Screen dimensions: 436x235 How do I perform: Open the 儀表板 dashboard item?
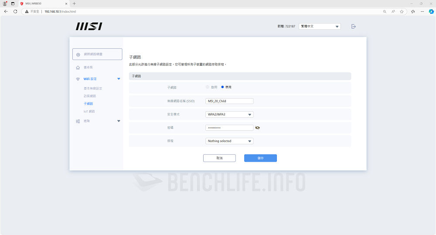[x=88, y=68]
